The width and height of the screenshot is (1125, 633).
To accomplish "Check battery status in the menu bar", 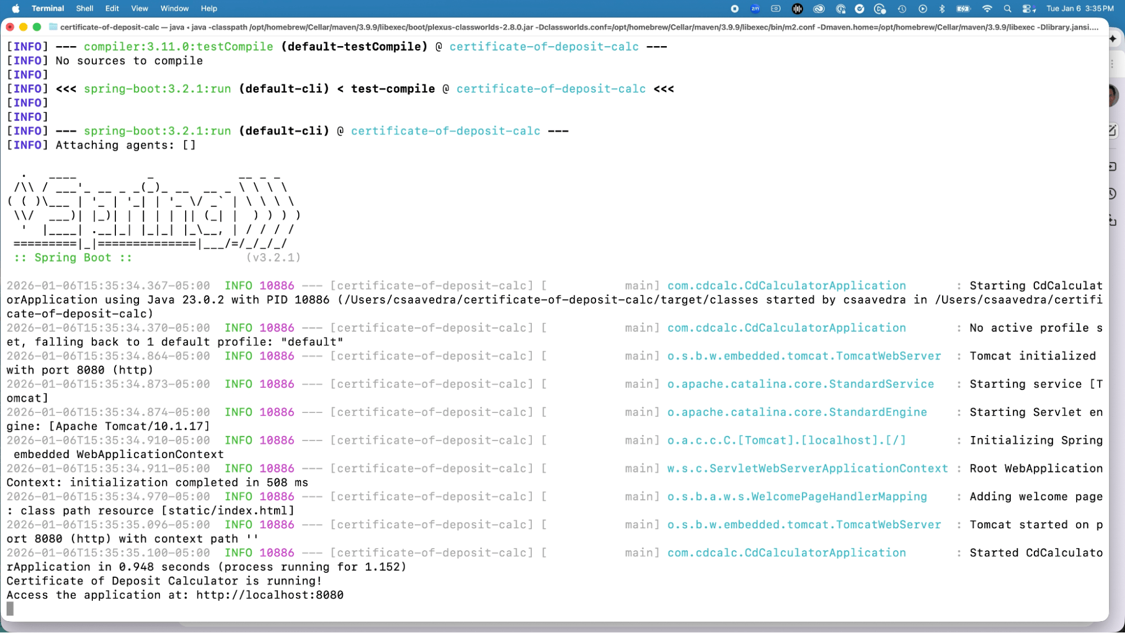I will point(963,8).
